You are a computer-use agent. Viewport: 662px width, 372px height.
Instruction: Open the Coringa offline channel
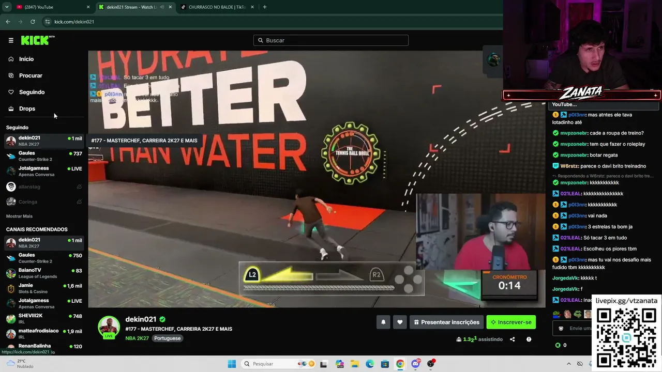click(x=43, y=202)
